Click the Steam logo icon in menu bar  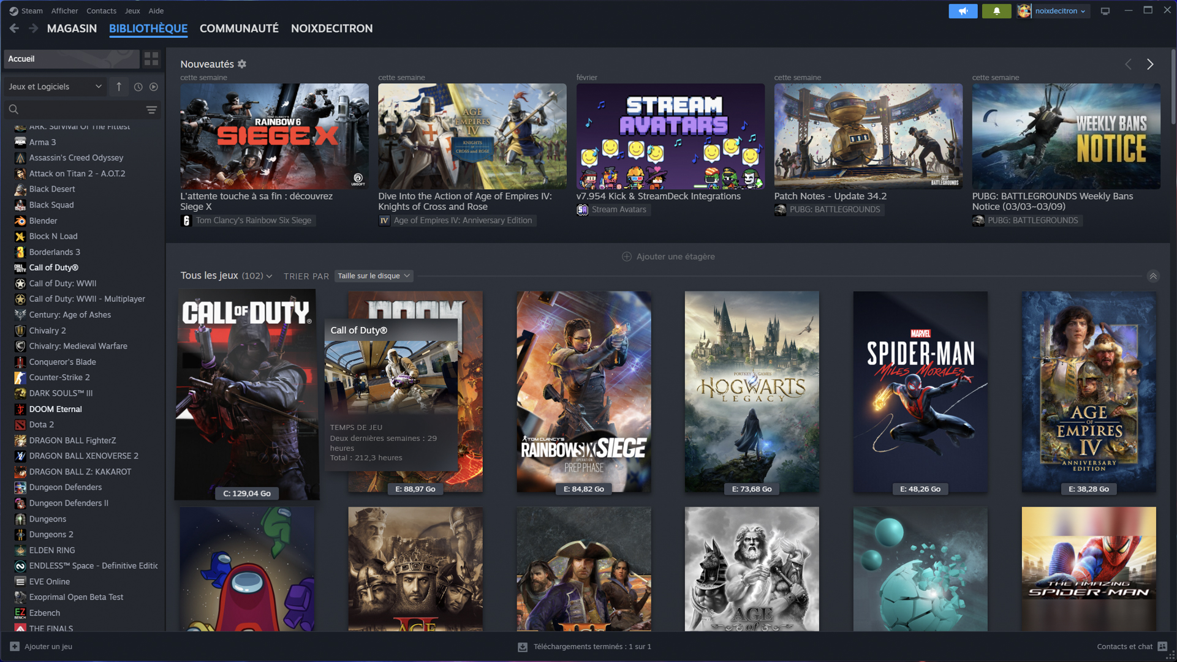tap(13, 10)
